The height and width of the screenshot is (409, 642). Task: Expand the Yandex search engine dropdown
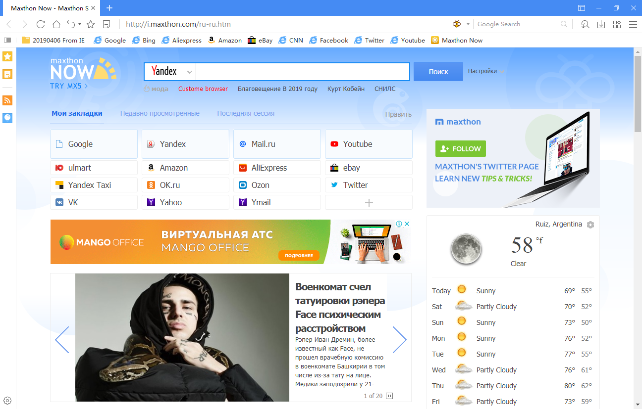[x=189, y=72]
